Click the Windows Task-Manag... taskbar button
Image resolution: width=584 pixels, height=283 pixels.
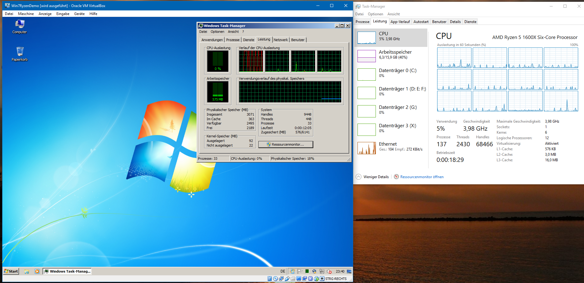[67, 271]
